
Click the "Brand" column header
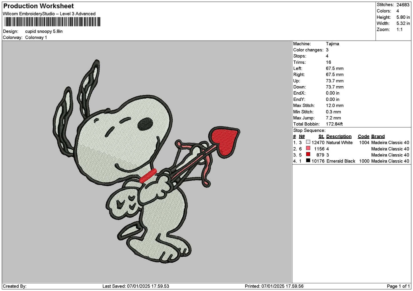point(378,137)
